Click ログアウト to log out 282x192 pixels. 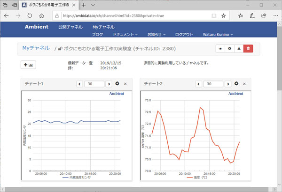[184, 35]
